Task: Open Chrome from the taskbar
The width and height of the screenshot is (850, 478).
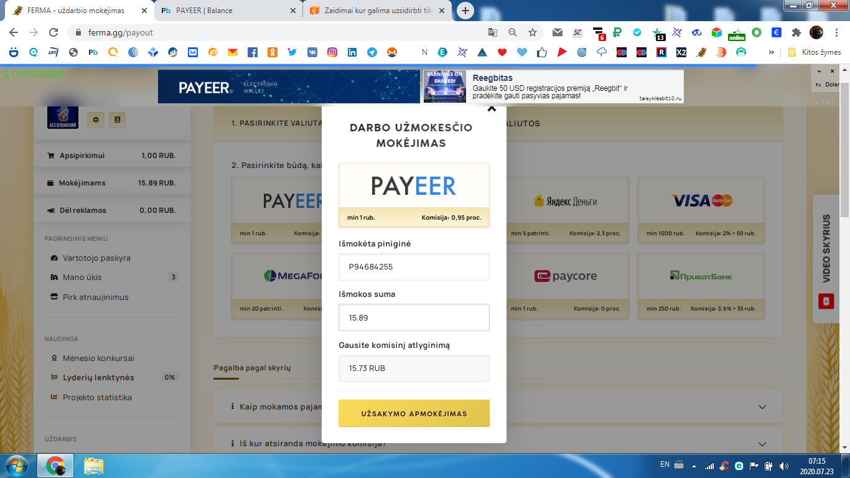Action: [x=55, y=466]
